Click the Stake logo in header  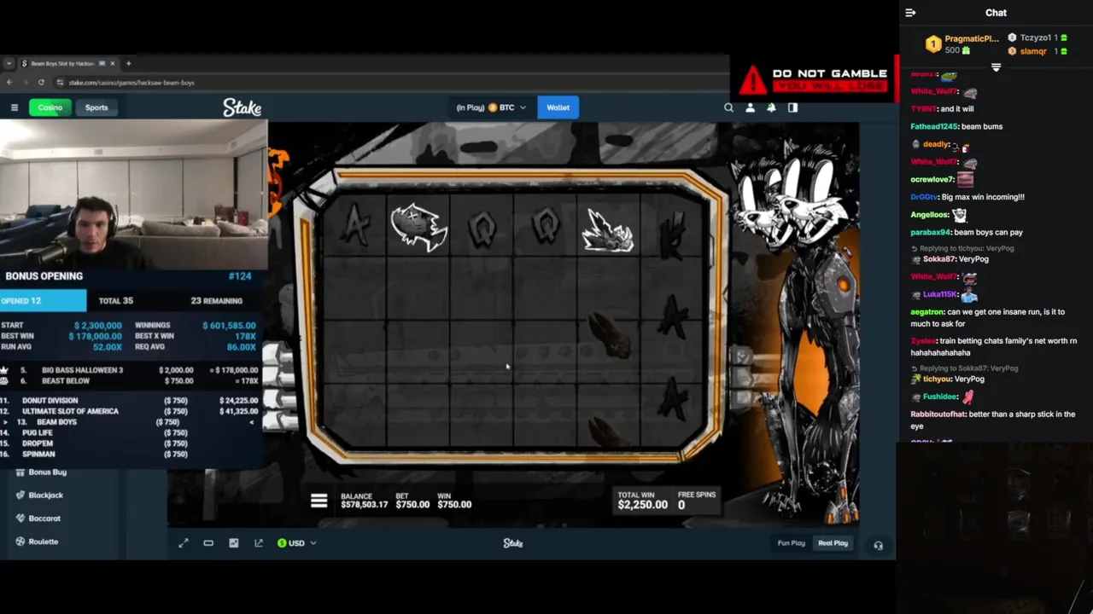(242, 107)
